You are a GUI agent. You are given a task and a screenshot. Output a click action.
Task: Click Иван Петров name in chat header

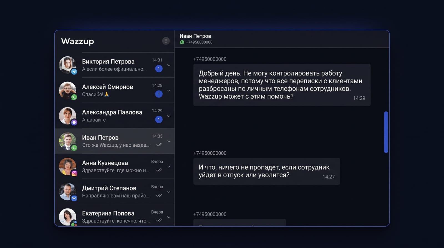195,36
